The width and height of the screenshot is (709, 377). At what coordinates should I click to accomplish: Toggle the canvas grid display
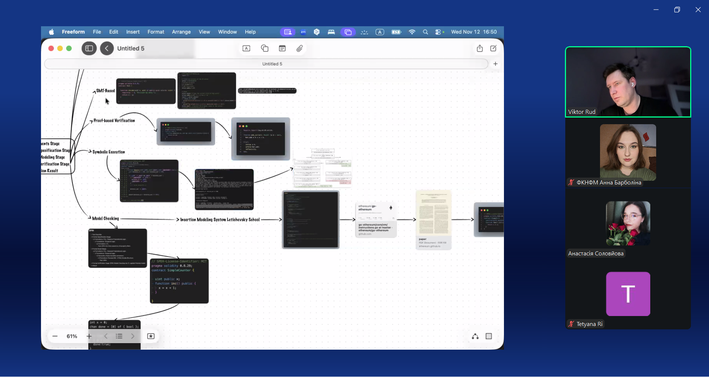click(489, 336)
